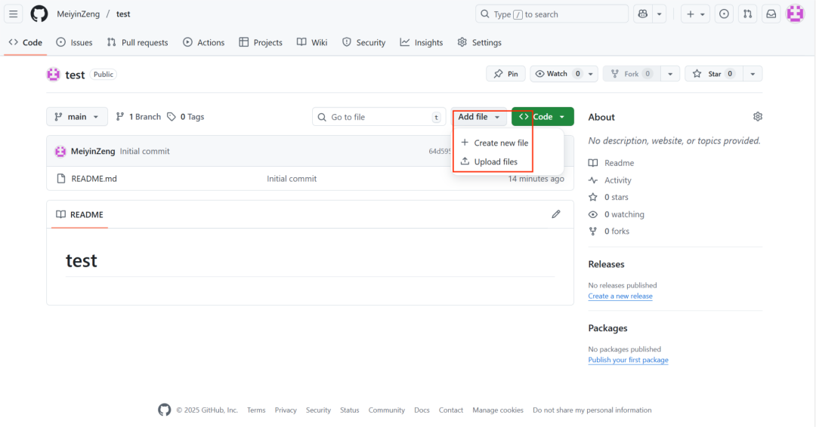
Task: Open the notifications inbox icon
Action: (x=771, y=14)
